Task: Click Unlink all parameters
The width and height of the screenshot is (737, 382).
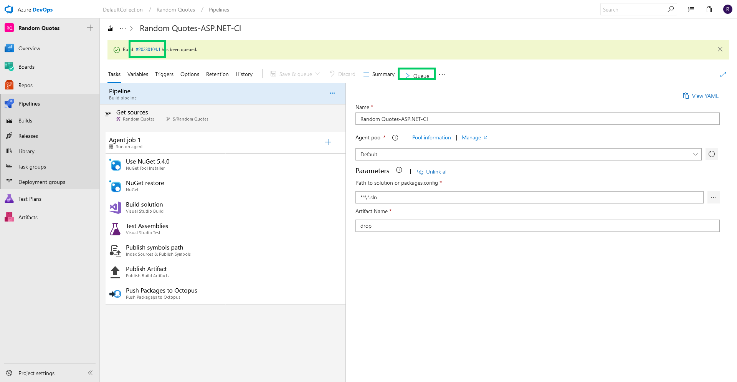Action: tap(432, 172)
